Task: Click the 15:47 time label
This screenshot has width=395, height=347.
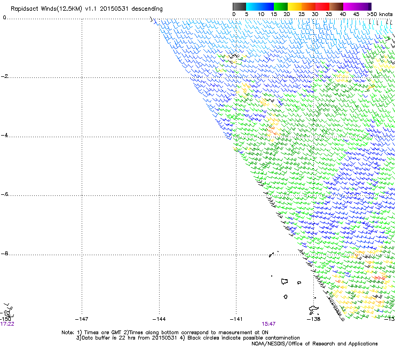Action: pos(268,324)
